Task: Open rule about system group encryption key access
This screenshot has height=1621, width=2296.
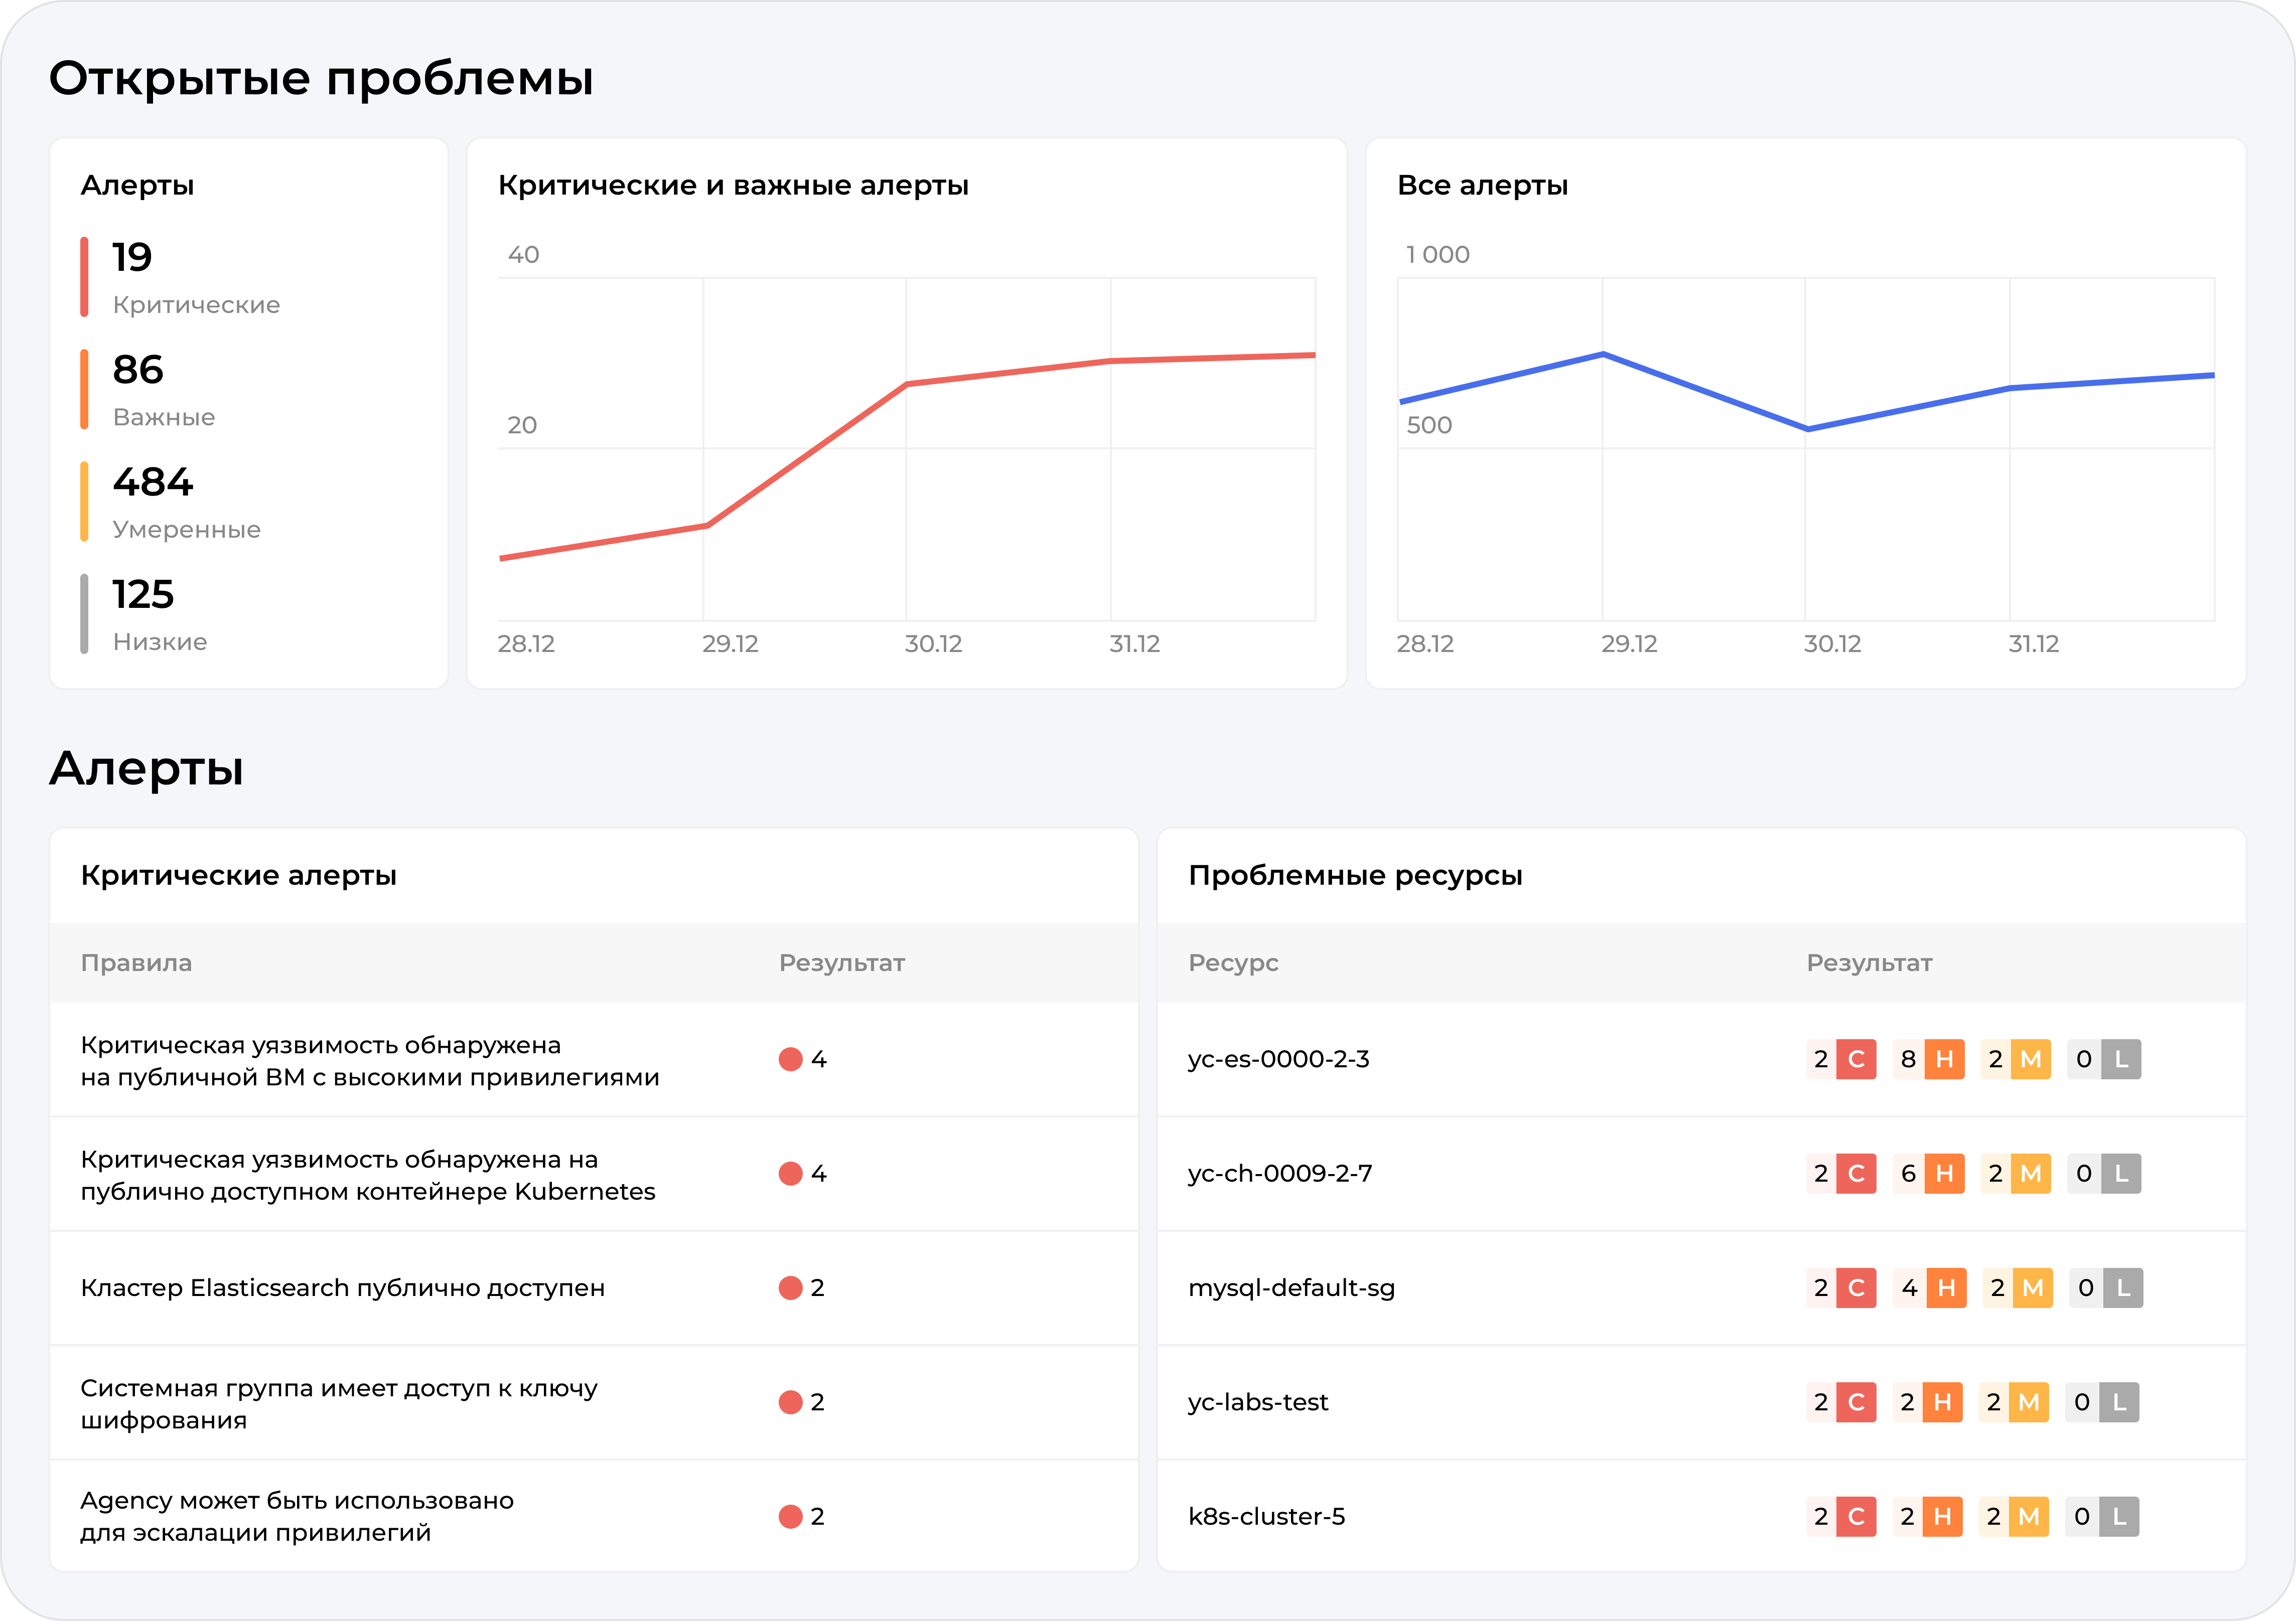Action: 339,1403
